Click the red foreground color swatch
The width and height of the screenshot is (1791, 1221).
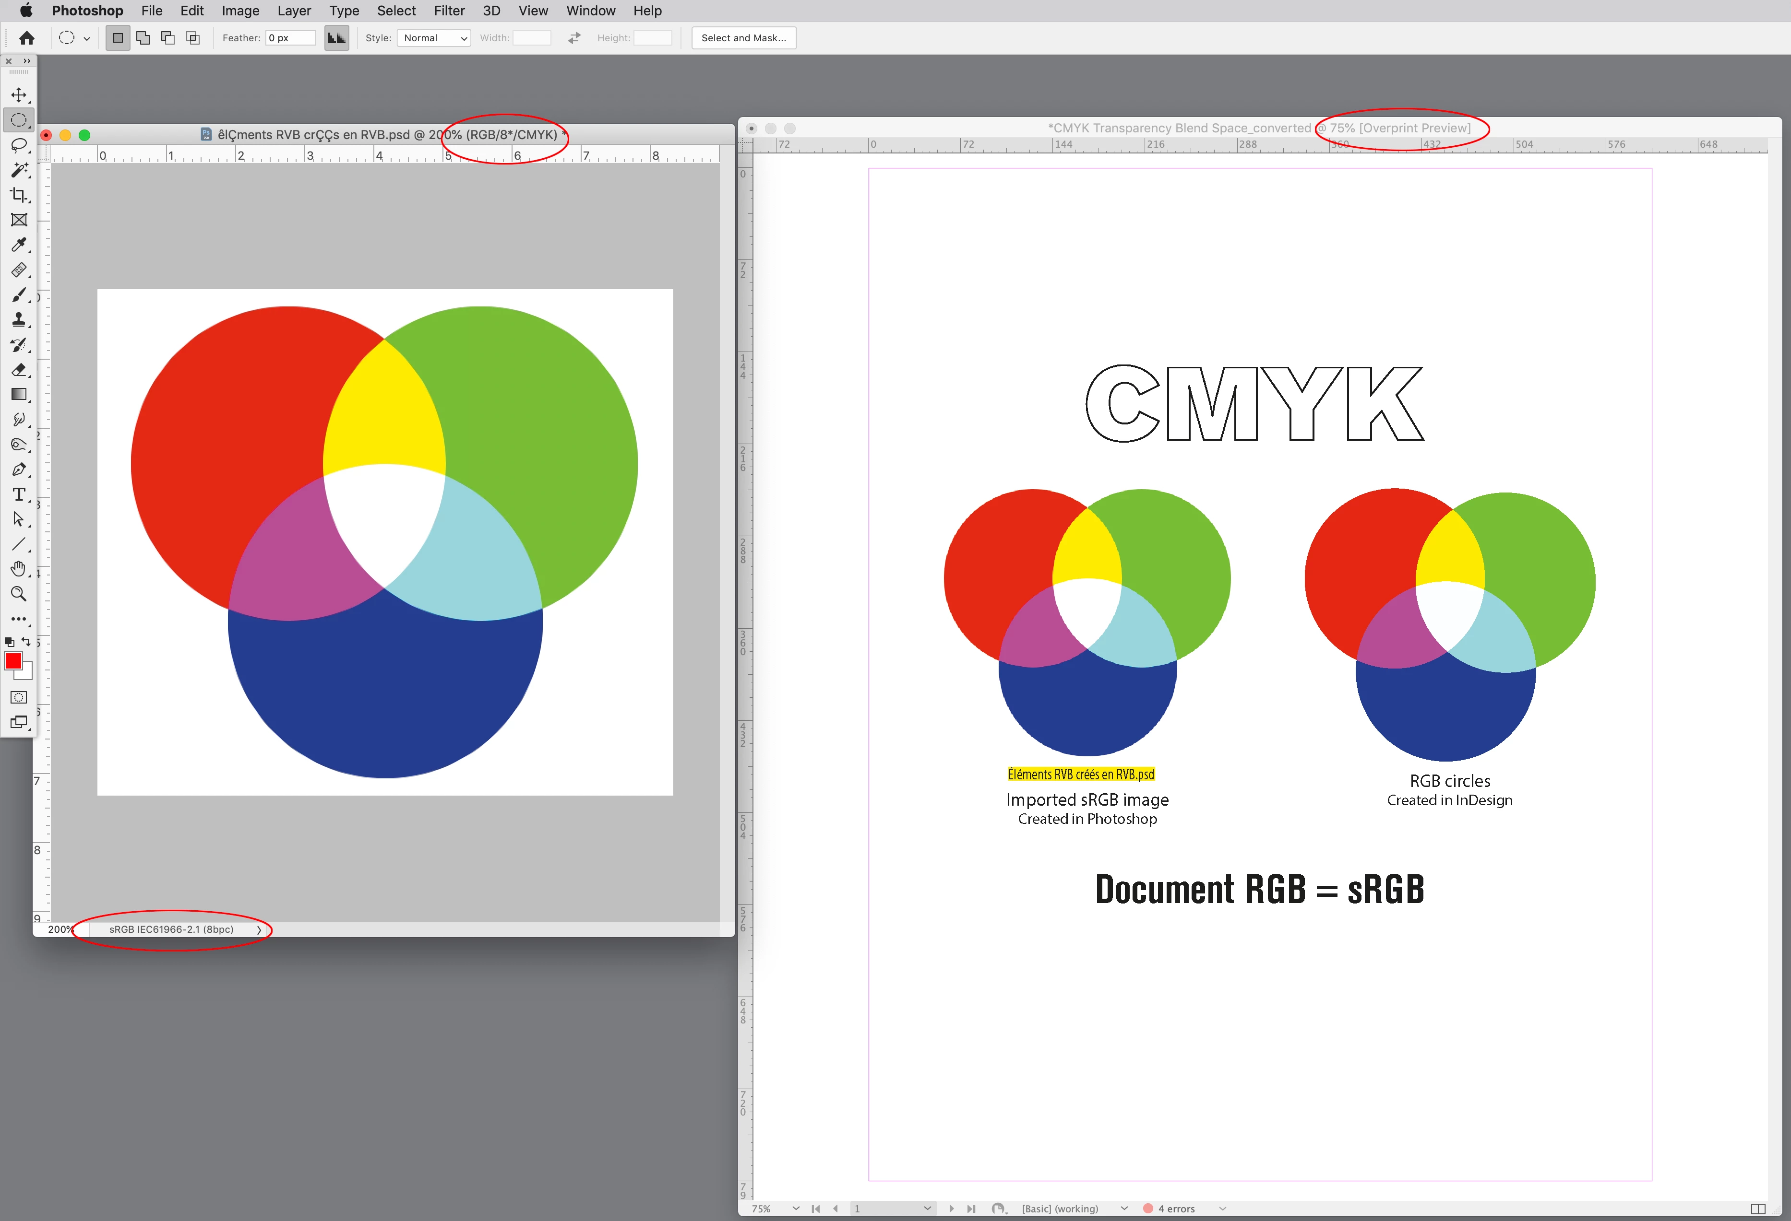[x=13, y=661]
